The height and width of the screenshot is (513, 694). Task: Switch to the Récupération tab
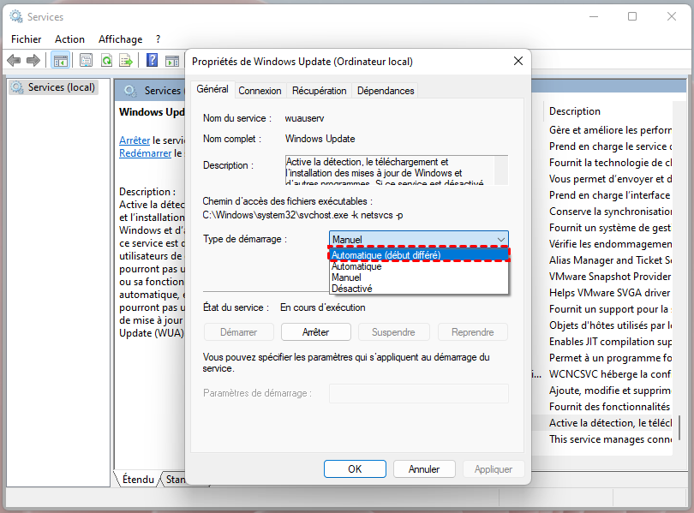[319, 91]
